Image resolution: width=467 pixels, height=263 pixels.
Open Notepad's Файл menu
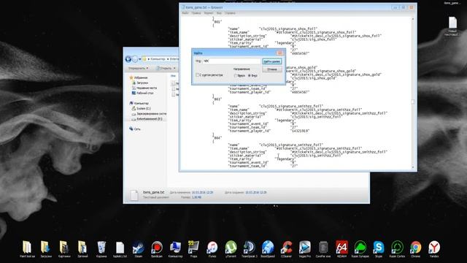click(185, 13)
